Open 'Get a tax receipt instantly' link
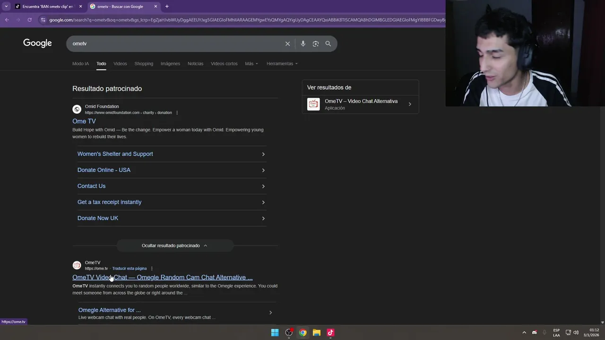 pyautogui.click(x=110, y=202)
